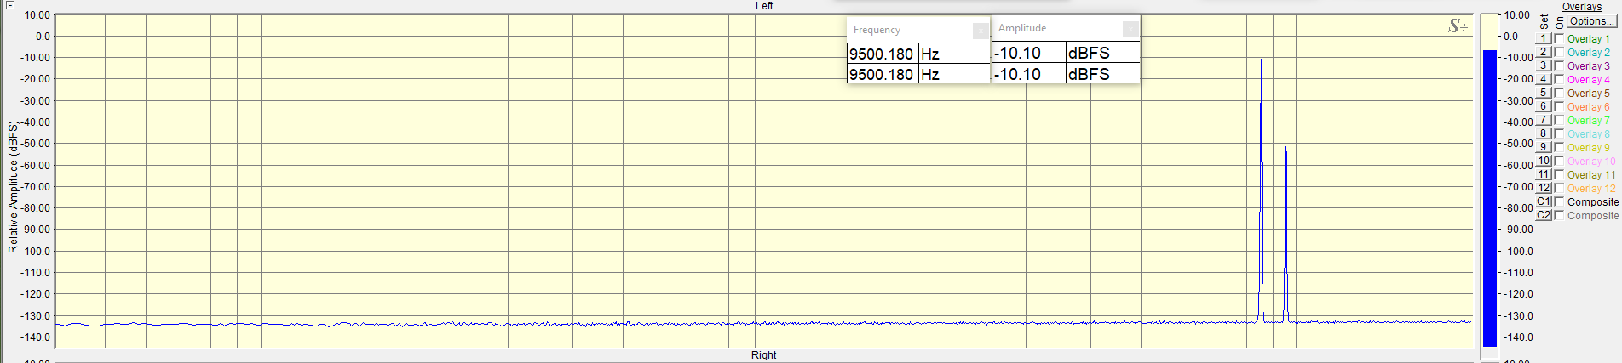Close the Amplitude readout panel
The height and width of the screenshot is (363, 1622).
[x=1130, y=30]
